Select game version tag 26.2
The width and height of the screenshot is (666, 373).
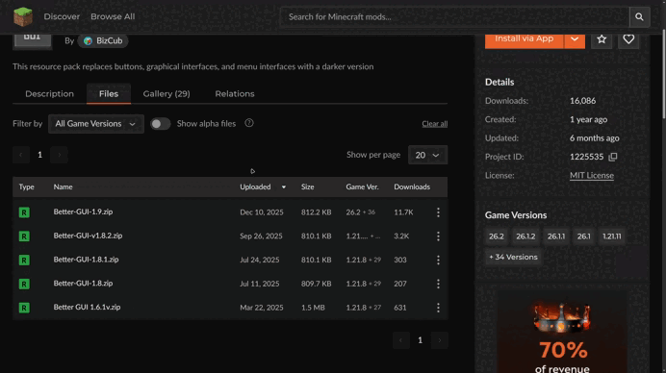(x=496, y=236)
